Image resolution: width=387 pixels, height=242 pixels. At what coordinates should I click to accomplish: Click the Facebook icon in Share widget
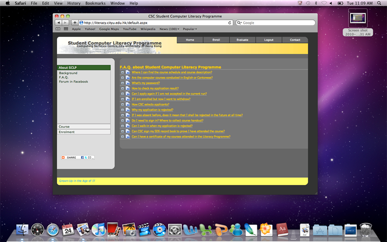82,158
